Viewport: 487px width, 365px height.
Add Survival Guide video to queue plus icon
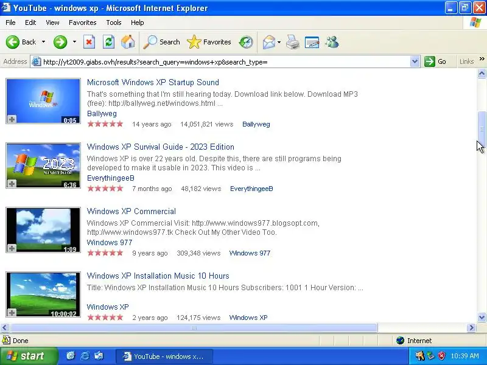click(12, 184)
